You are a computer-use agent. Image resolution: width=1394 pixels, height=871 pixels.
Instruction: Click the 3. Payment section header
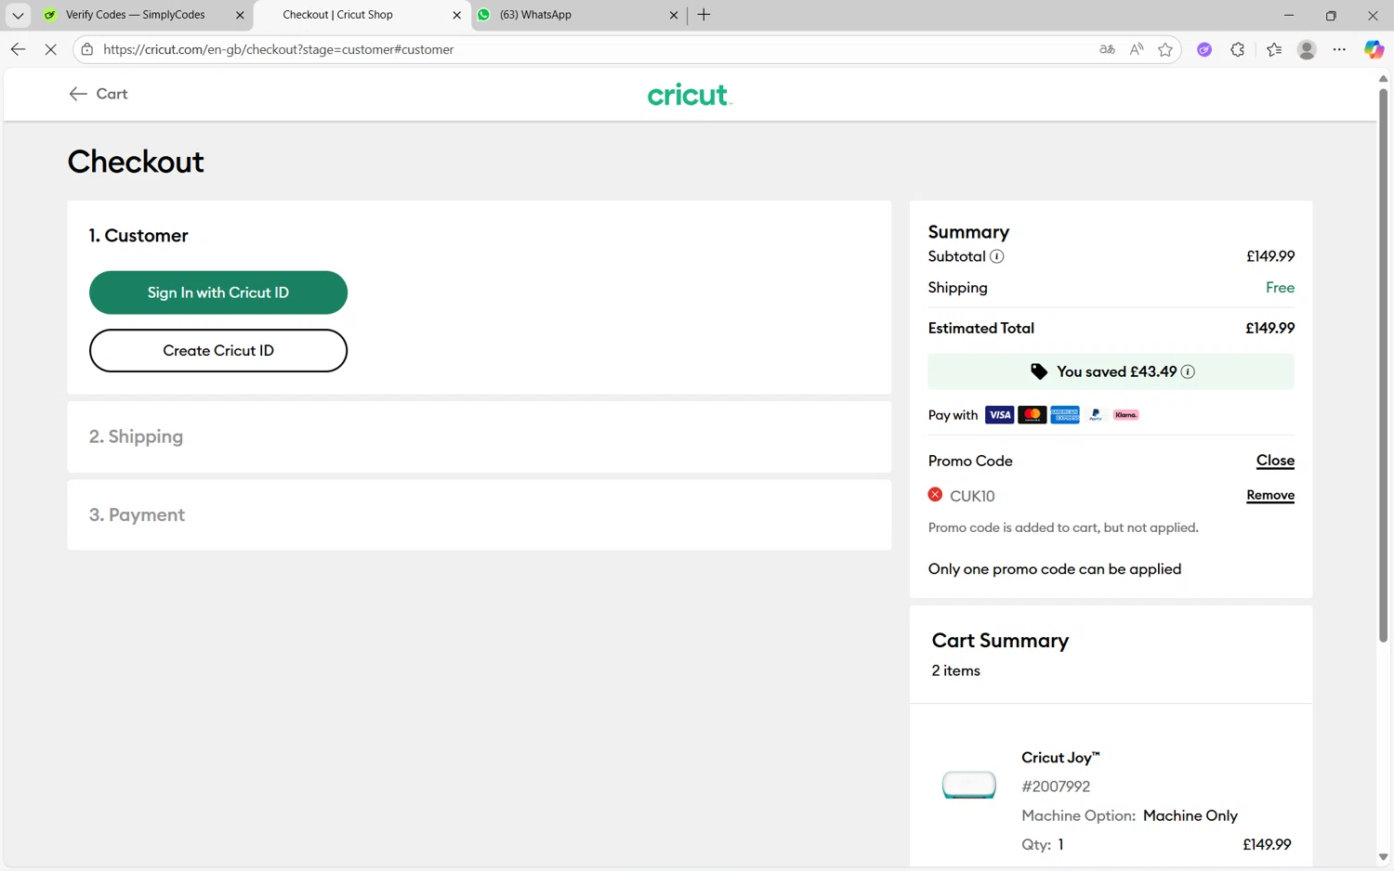(x=137, y=514)
